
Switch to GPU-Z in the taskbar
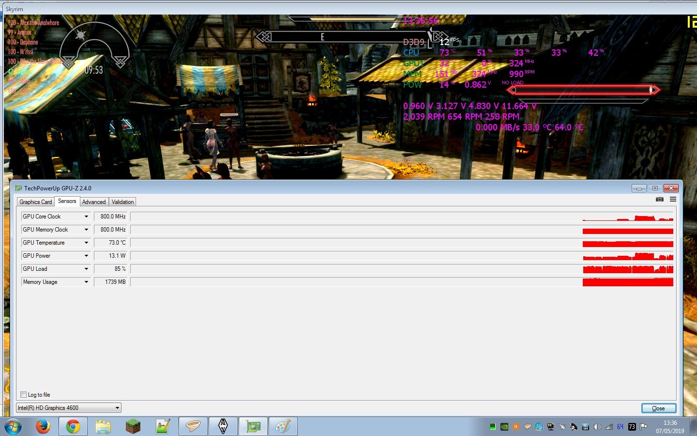(x=253, y=426)
